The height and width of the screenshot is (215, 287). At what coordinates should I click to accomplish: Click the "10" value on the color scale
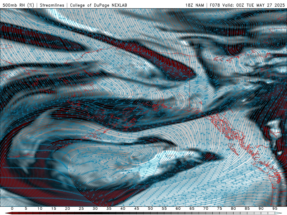(x=40, y=209)
